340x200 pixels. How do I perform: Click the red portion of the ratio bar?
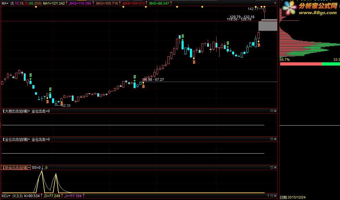[x=301, y=64]
